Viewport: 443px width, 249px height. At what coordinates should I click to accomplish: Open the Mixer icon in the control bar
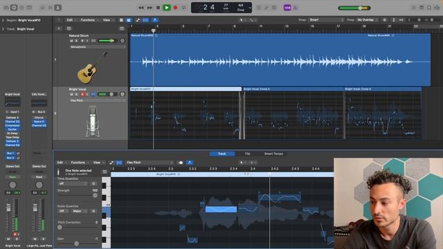point(50,8)
